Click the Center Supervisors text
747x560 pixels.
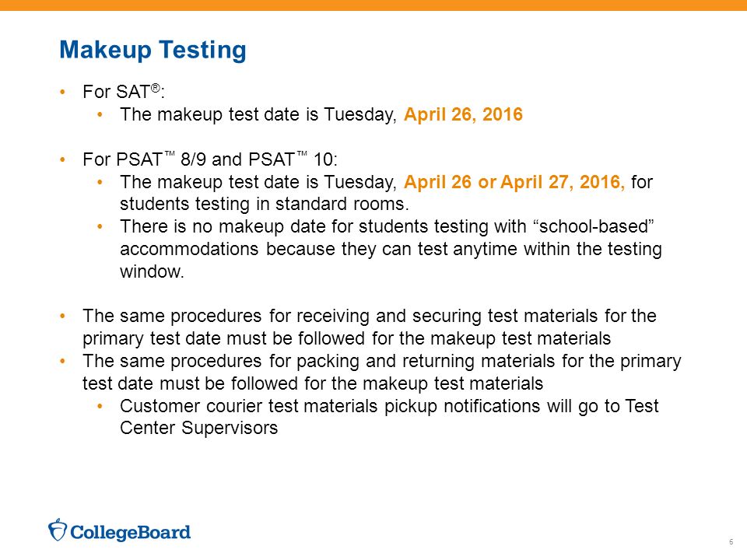(x=198, y=428)
